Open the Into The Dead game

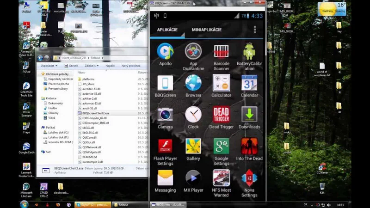249,149
